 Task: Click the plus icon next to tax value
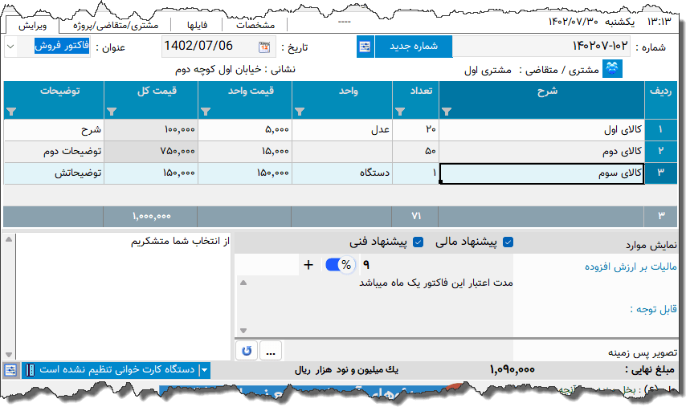pyautogui.click(x=308, y=265)
